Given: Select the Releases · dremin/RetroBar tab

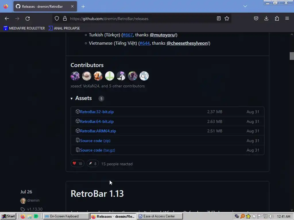Looking at the screenshot, I should (45, 6).
